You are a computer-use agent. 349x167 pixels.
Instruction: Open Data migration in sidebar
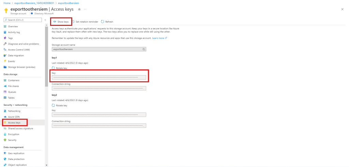(16, 55)
